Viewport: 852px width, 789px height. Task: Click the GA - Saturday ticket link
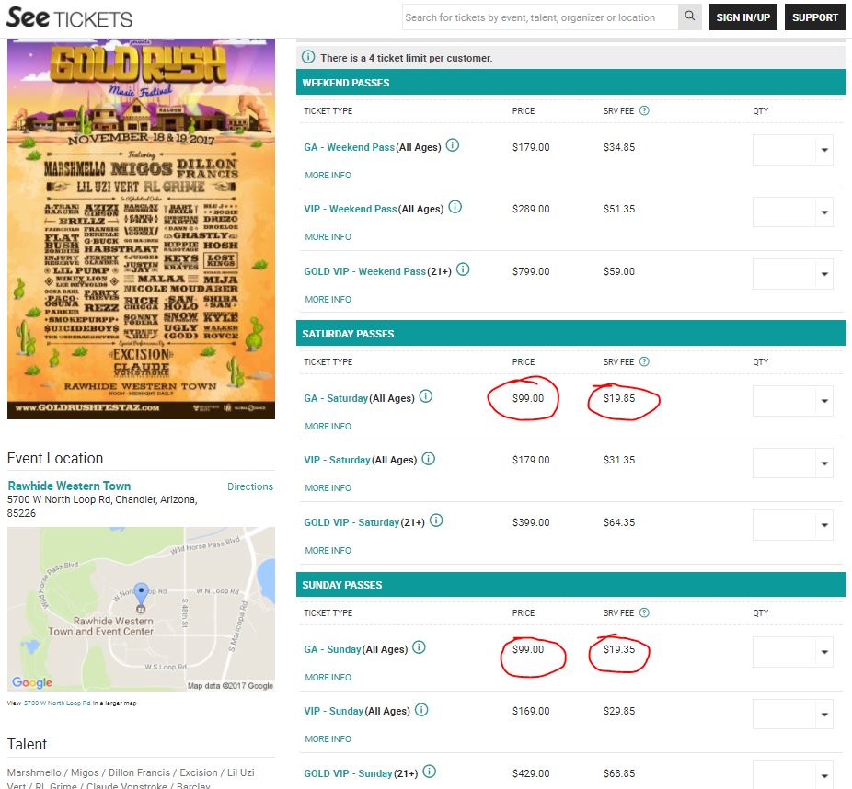336,398
